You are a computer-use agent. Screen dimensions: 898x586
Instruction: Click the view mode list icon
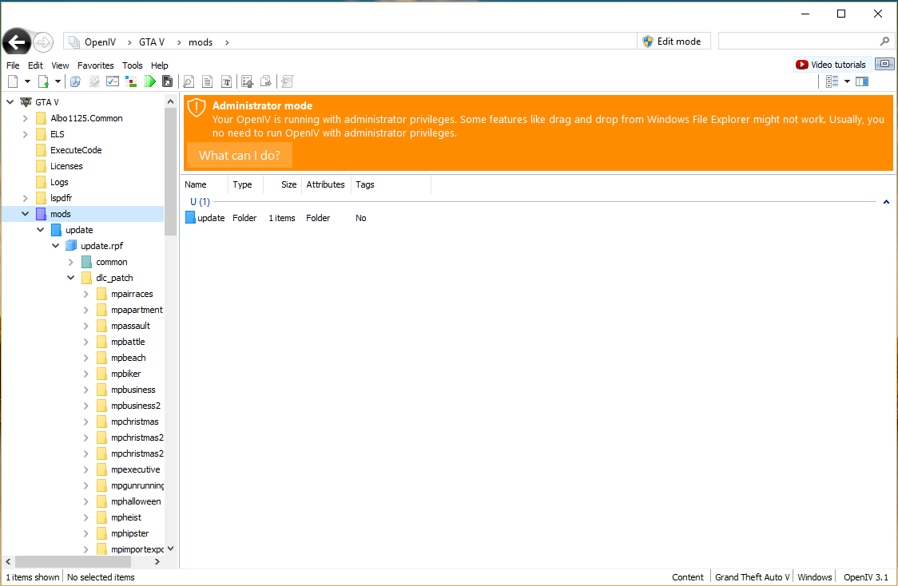(832, 82)
